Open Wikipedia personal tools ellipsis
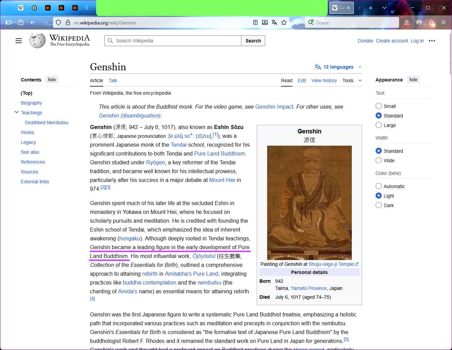Screen dimensions: 452x350 432,41
